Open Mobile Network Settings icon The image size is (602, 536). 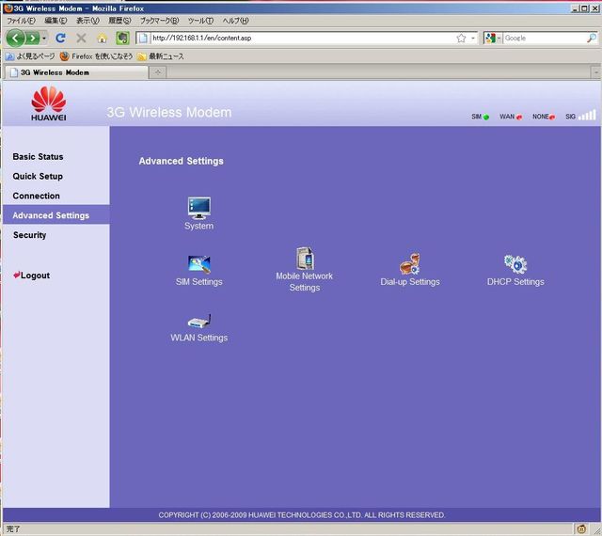point(304,259)
